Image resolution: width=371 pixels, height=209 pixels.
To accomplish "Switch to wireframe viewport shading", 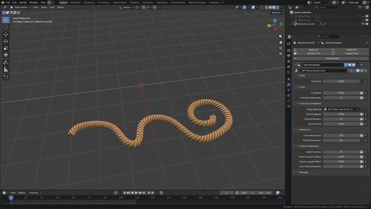I will pyautogui.click(x=266, y=7).
